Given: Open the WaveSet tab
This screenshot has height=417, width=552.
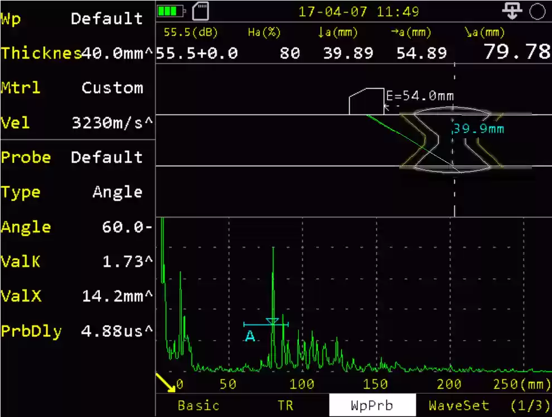Looking at the screenshot, I should click(x=458, y=405).
